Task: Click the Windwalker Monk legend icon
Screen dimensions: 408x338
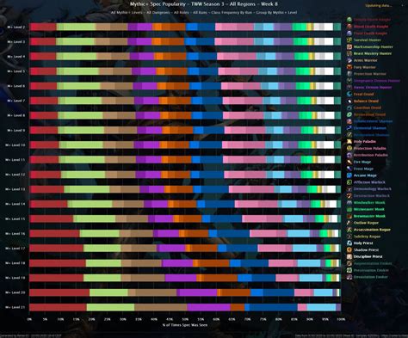Action: (x=349, y=202)
